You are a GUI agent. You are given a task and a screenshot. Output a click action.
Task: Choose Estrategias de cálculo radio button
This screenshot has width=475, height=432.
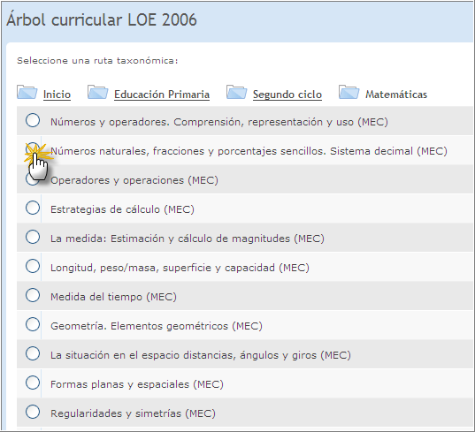tap(33, 208)
